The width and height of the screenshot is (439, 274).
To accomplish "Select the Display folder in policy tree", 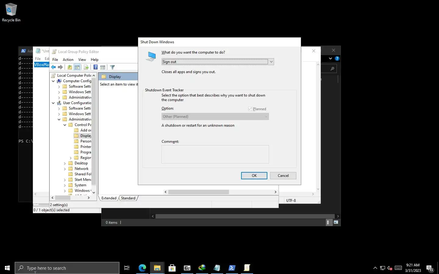I will [x=83, y=136].
